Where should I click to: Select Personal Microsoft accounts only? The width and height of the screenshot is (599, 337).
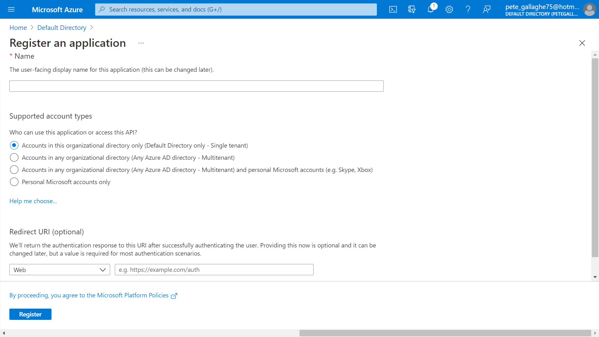pos(14,182)
